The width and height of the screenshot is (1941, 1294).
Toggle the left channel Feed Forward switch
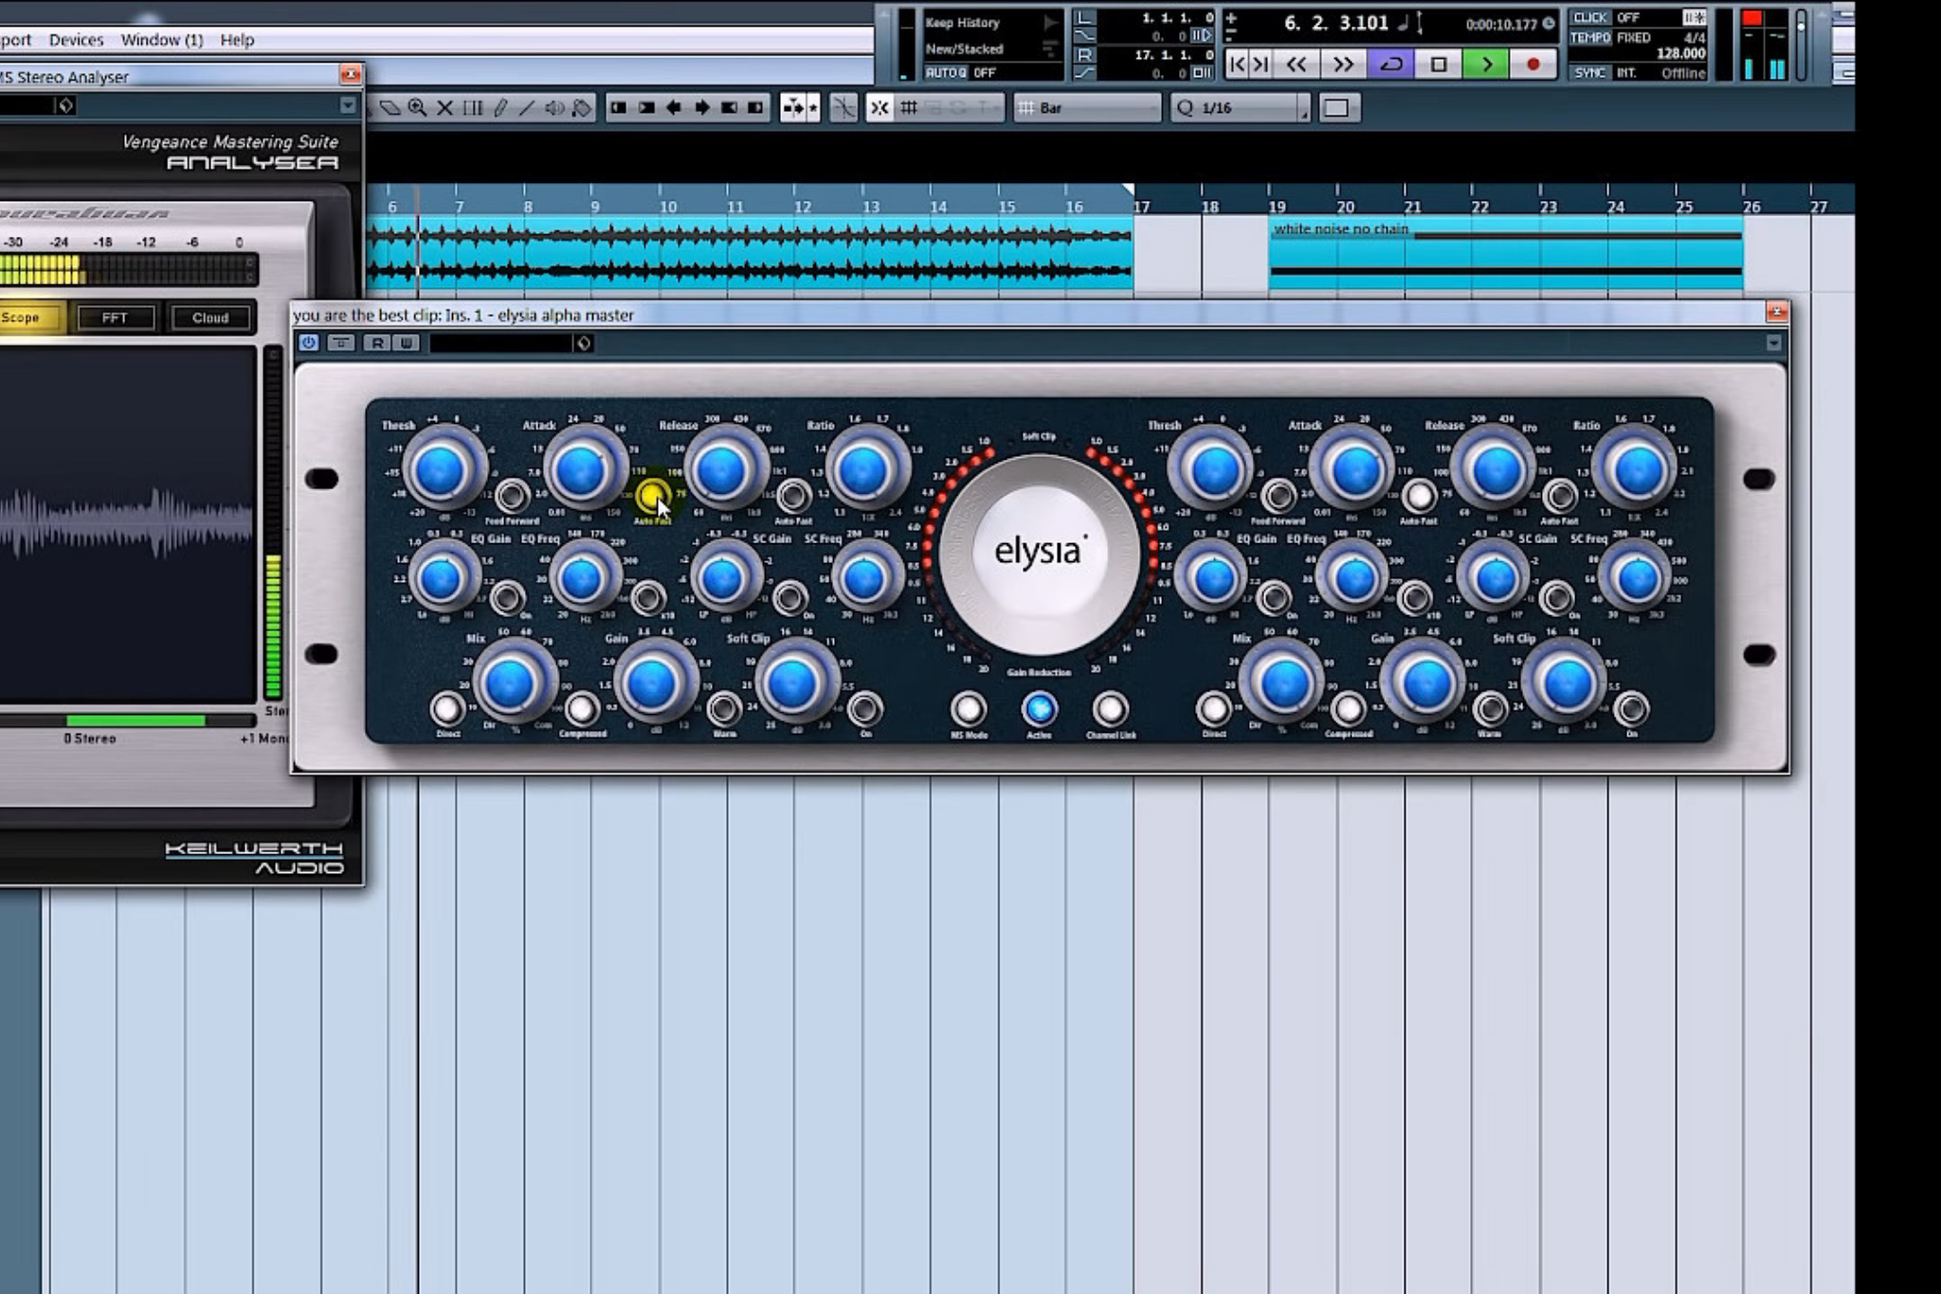[x=512, y=495]
